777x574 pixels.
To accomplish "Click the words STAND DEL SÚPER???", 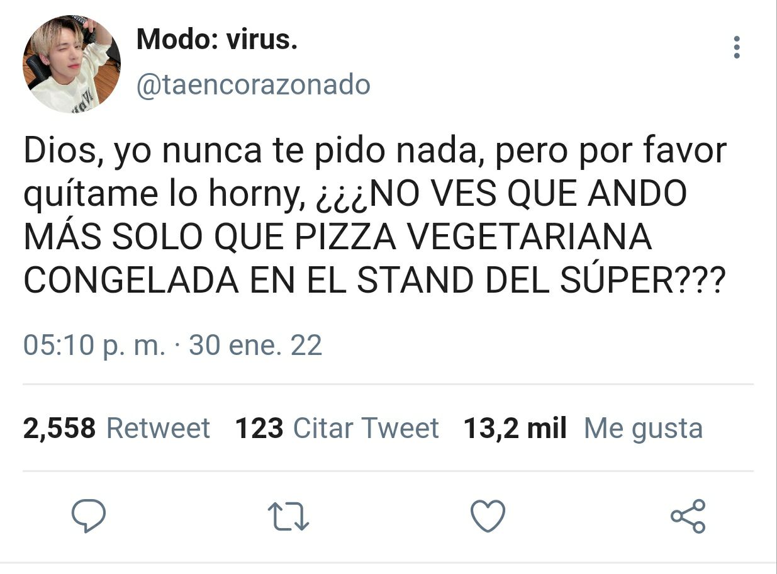I will click(x=539, y=280).
